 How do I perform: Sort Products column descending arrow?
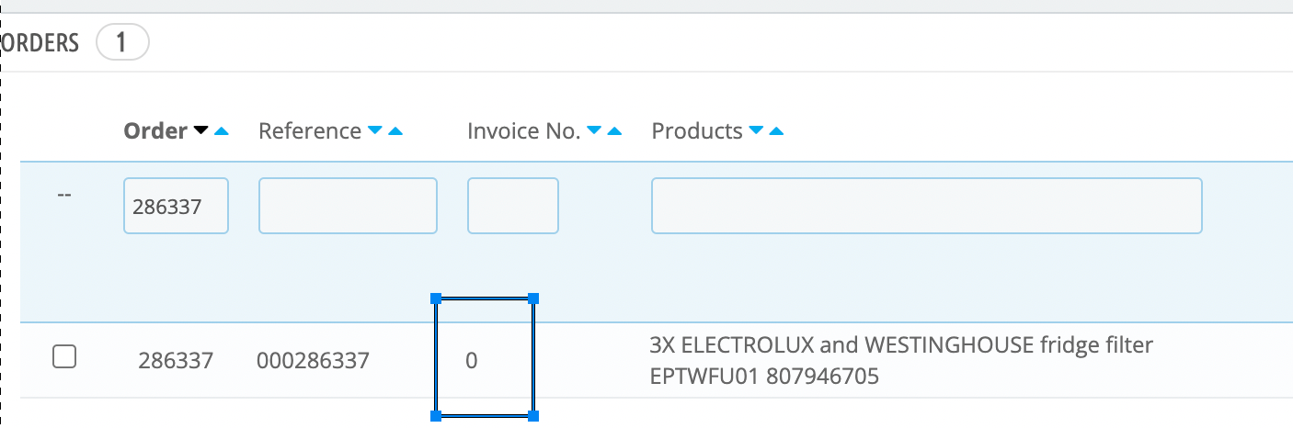point(756,132)
